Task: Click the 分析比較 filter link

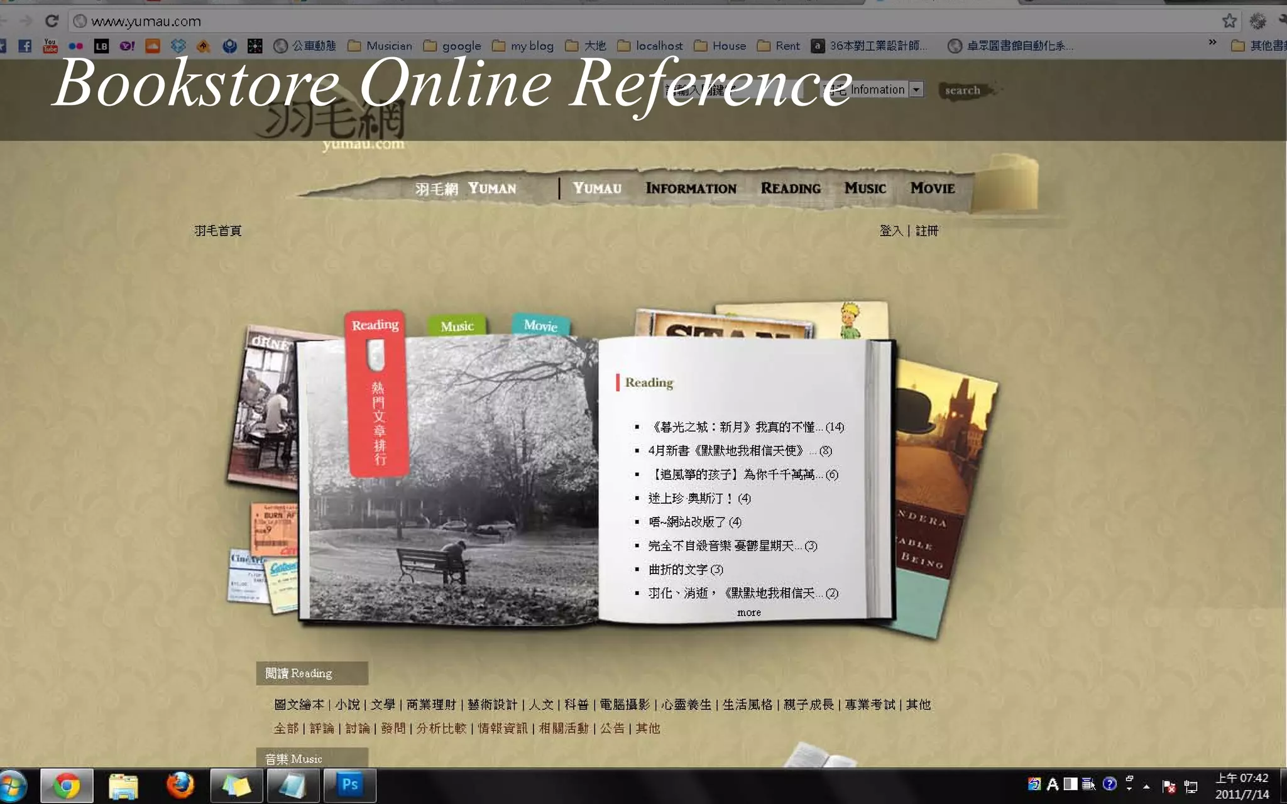Action: 441,729
